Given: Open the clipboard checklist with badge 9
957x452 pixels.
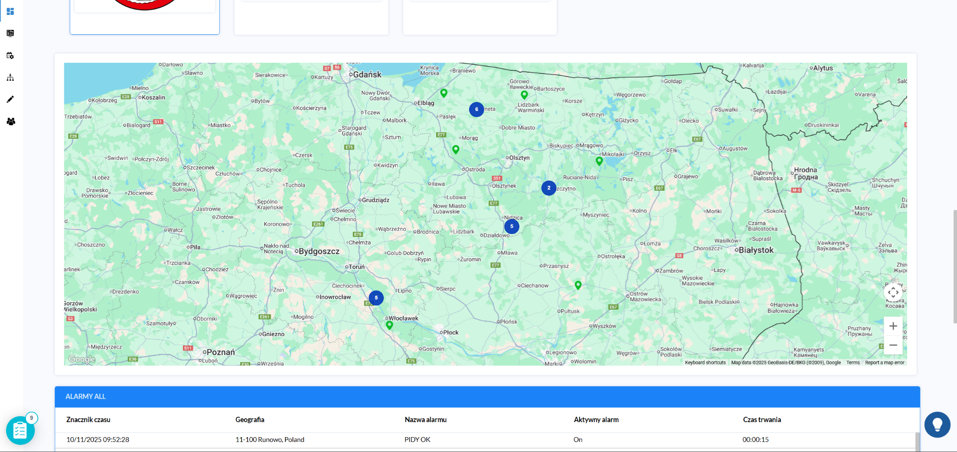Looking at the screenshot, I should [x=20, y=430].
